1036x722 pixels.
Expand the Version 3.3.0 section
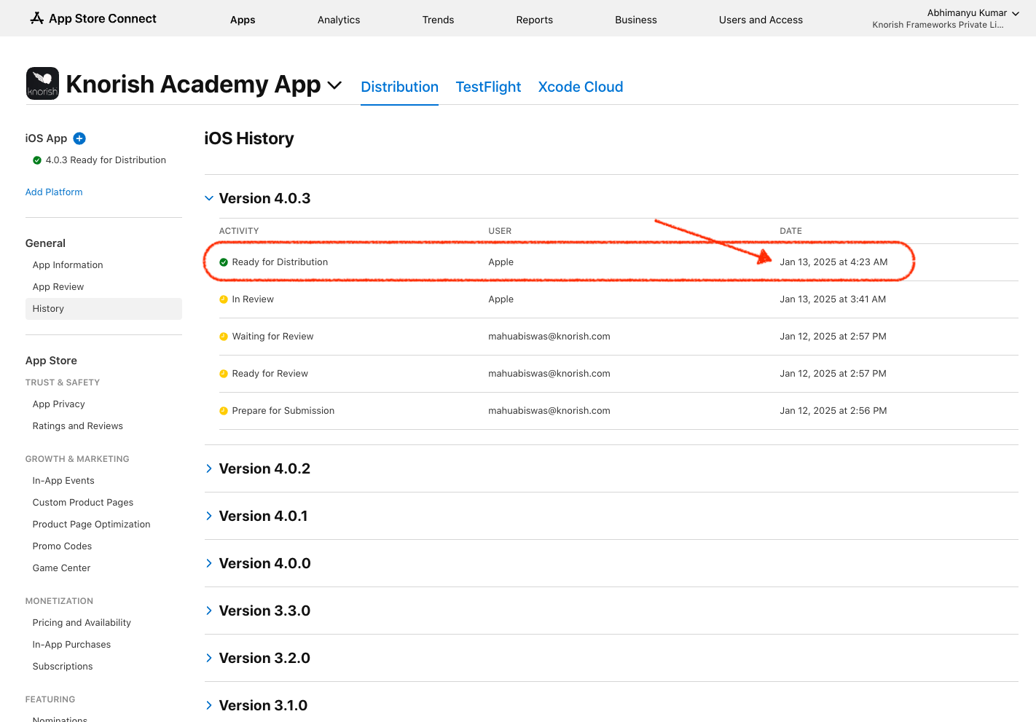click(209, 611)
